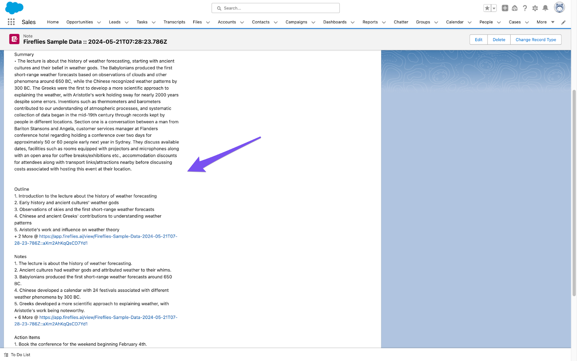Go to the Home tab
This screenshot has height=361, width=577.
pyautogui.click(x=53, y=22)
